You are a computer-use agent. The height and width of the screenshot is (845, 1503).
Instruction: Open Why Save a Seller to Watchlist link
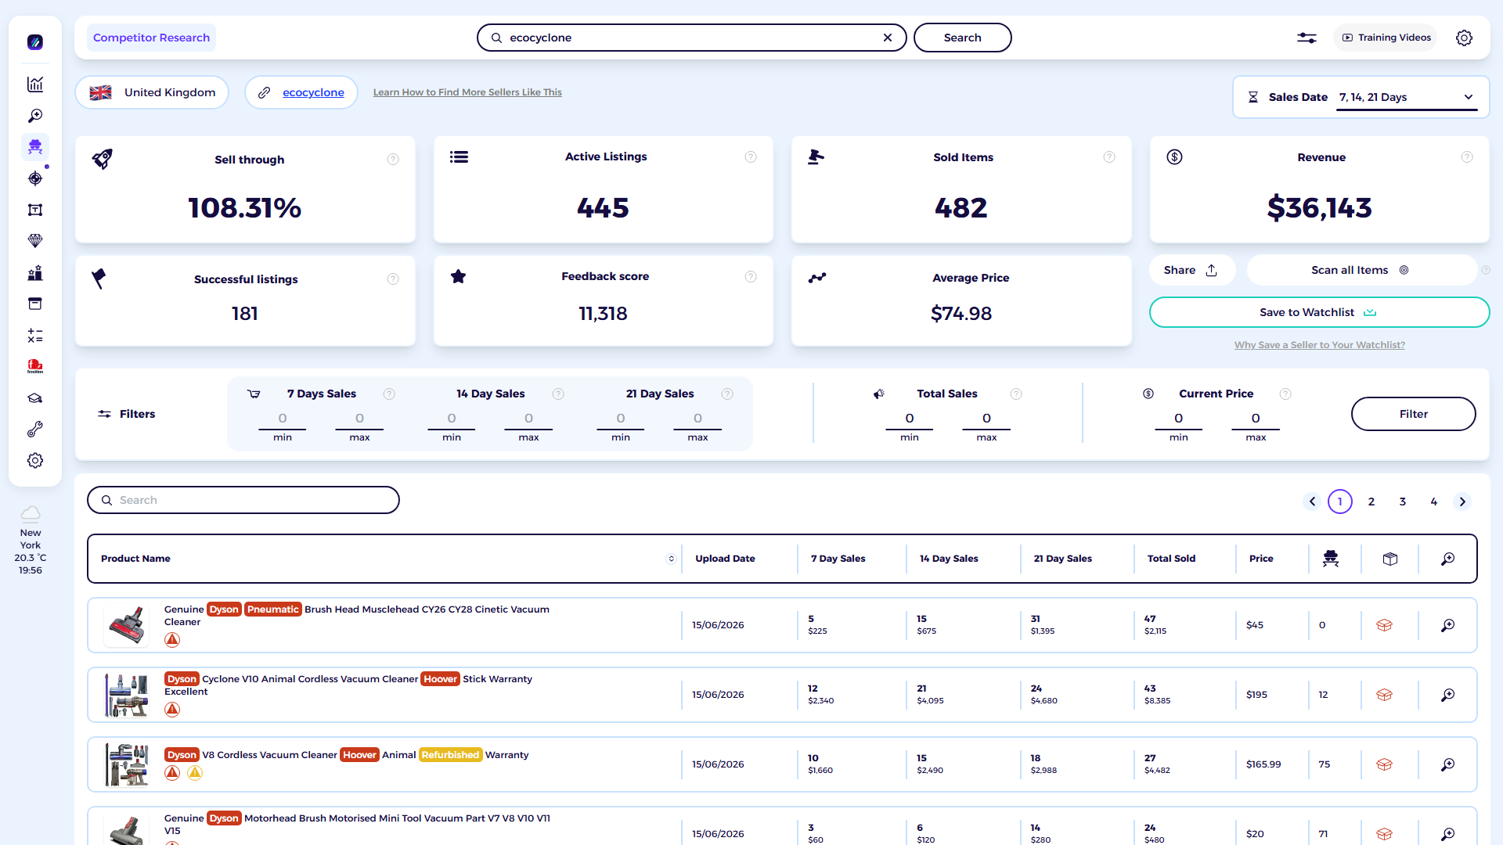1319,345
